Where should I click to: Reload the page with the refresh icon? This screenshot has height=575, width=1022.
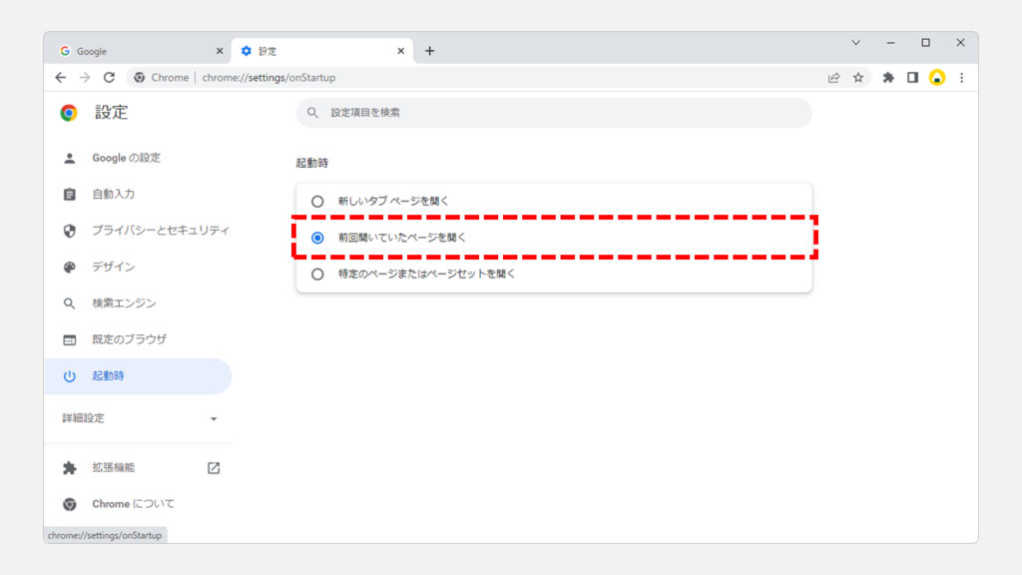[109, 77]
